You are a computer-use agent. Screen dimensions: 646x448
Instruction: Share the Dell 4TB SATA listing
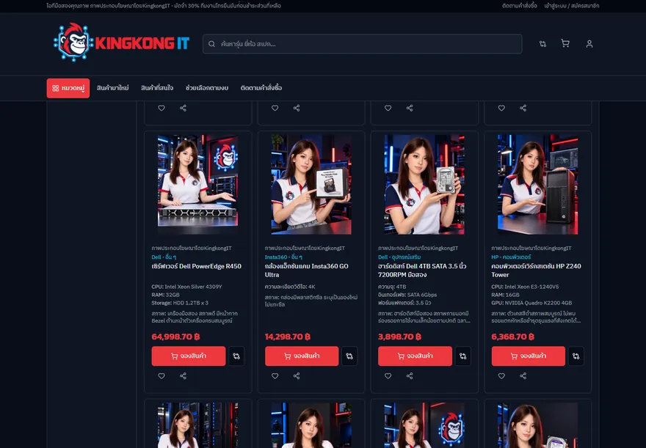(410, 375)
